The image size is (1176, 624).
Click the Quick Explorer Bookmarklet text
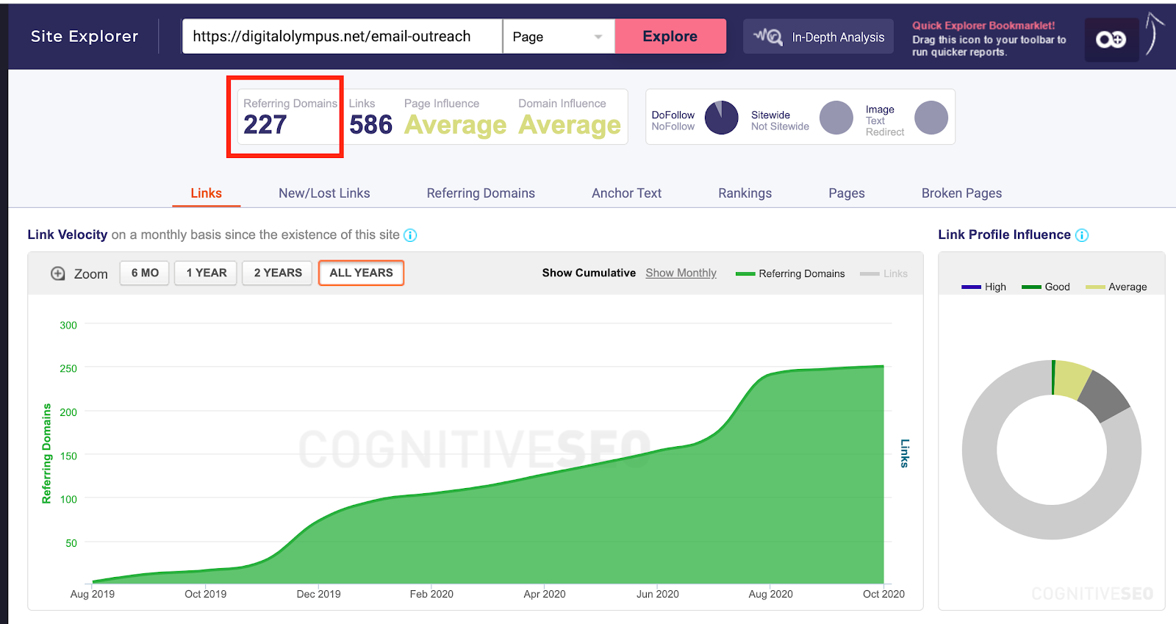pyautogui.click(x=983, y=26)
